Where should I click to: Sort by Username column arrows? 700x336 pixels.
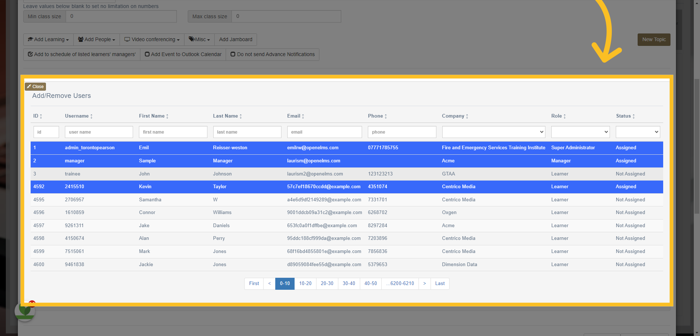pyautogui.click(x=92, y=116)
